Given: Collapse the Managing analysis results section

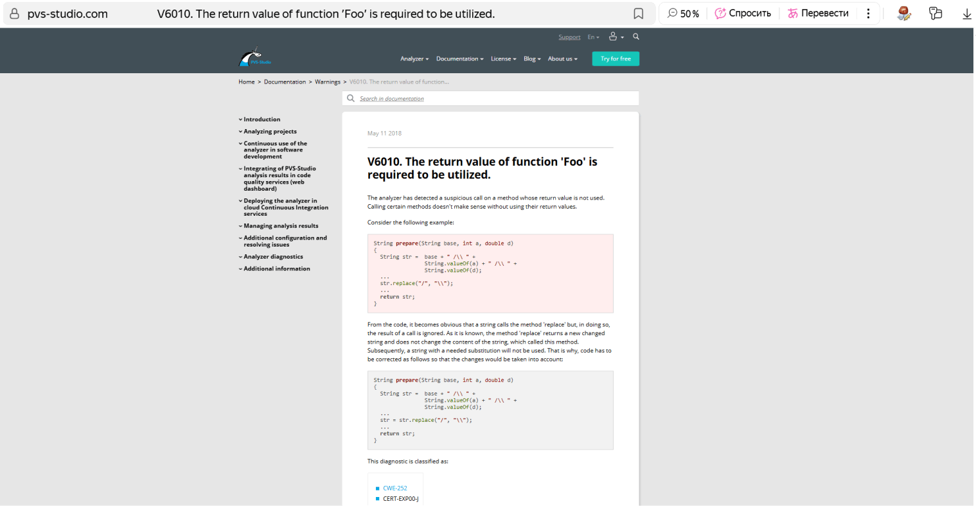Looking at the screenshot, I should [x=281, y=225].
